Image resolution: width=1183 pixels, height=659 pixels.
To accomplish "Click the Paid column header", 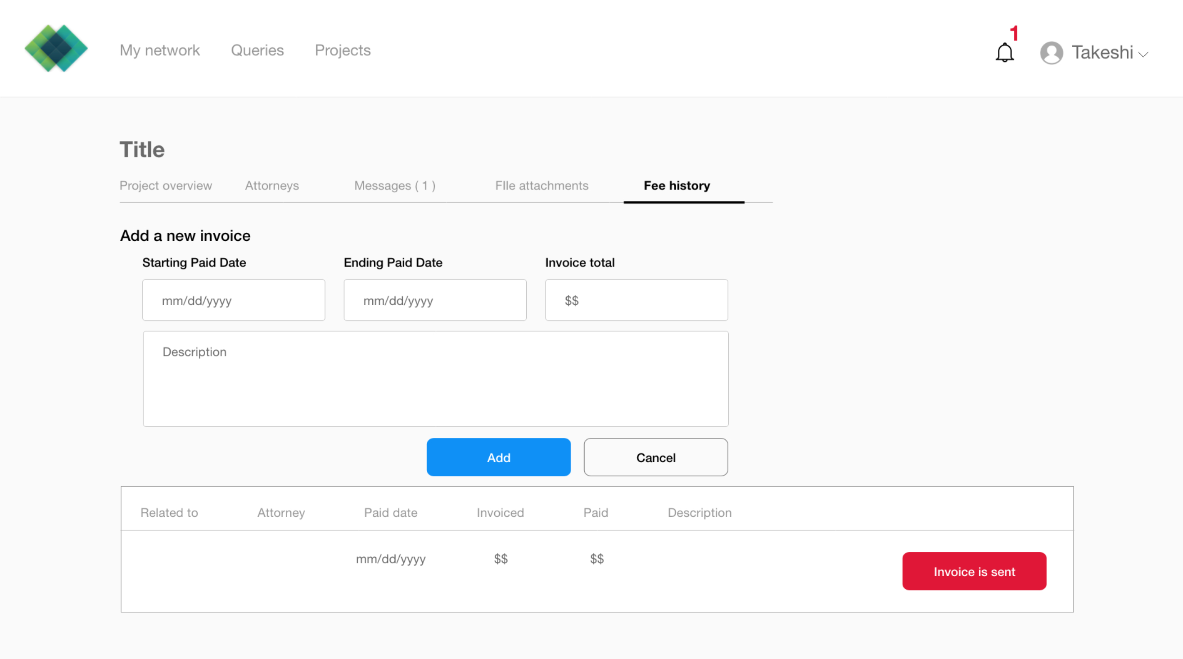I will [x=596, y=513].
